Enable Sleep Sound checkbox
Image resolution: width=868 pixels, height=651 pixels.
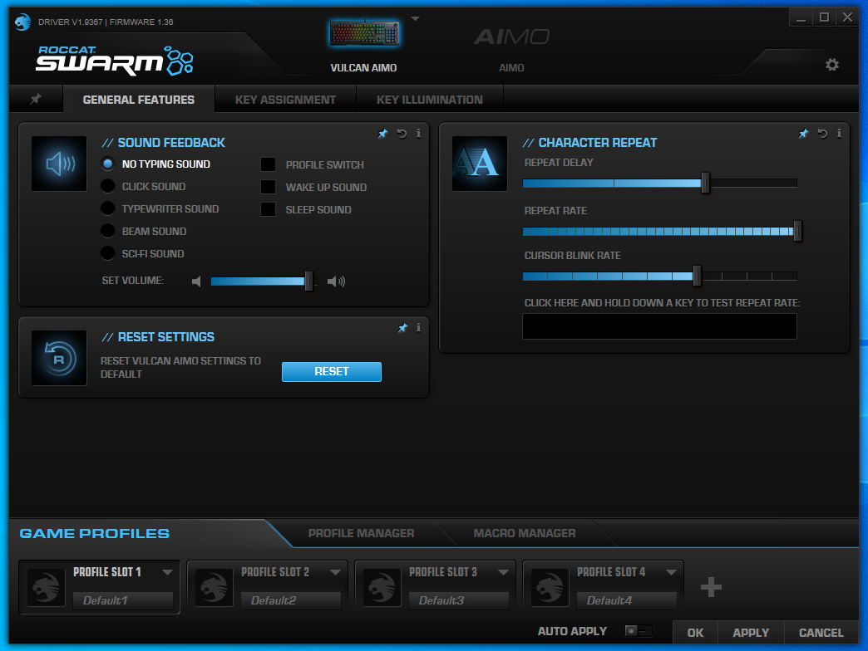point(268,209)
